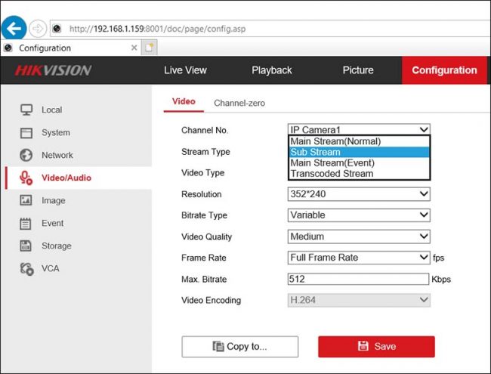Screen dimensions: 491x374
Task: Click the VCA icon in sidebar
Action: point(26,268)
